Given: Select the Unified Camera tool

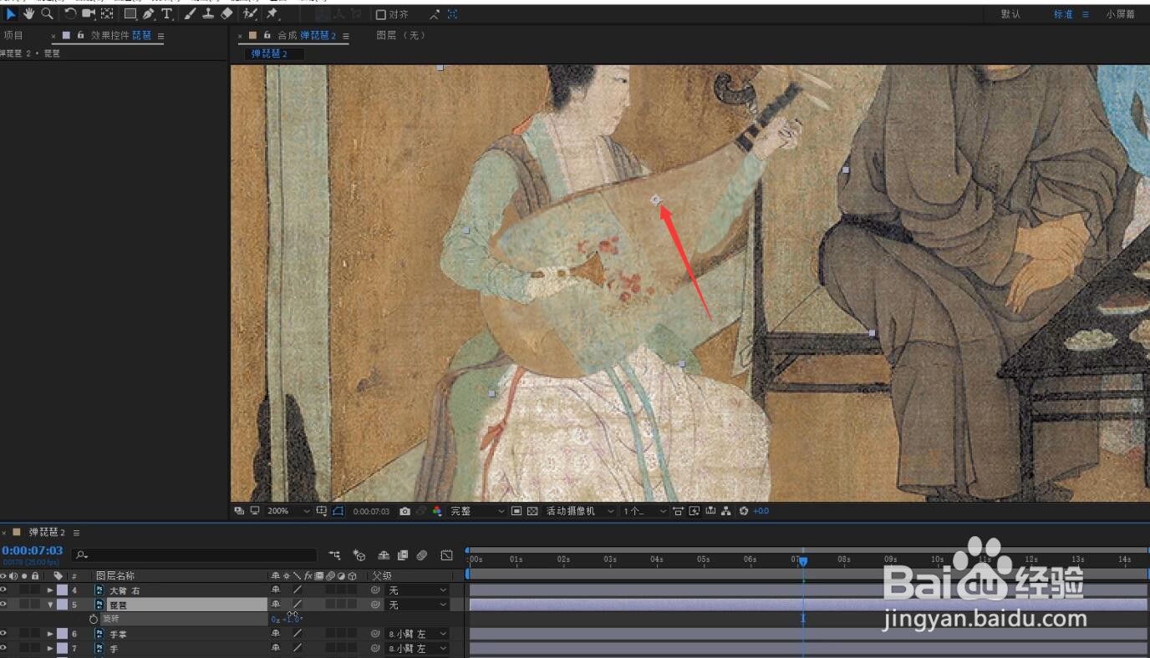Looking at the screenshot, I should 89,14.
